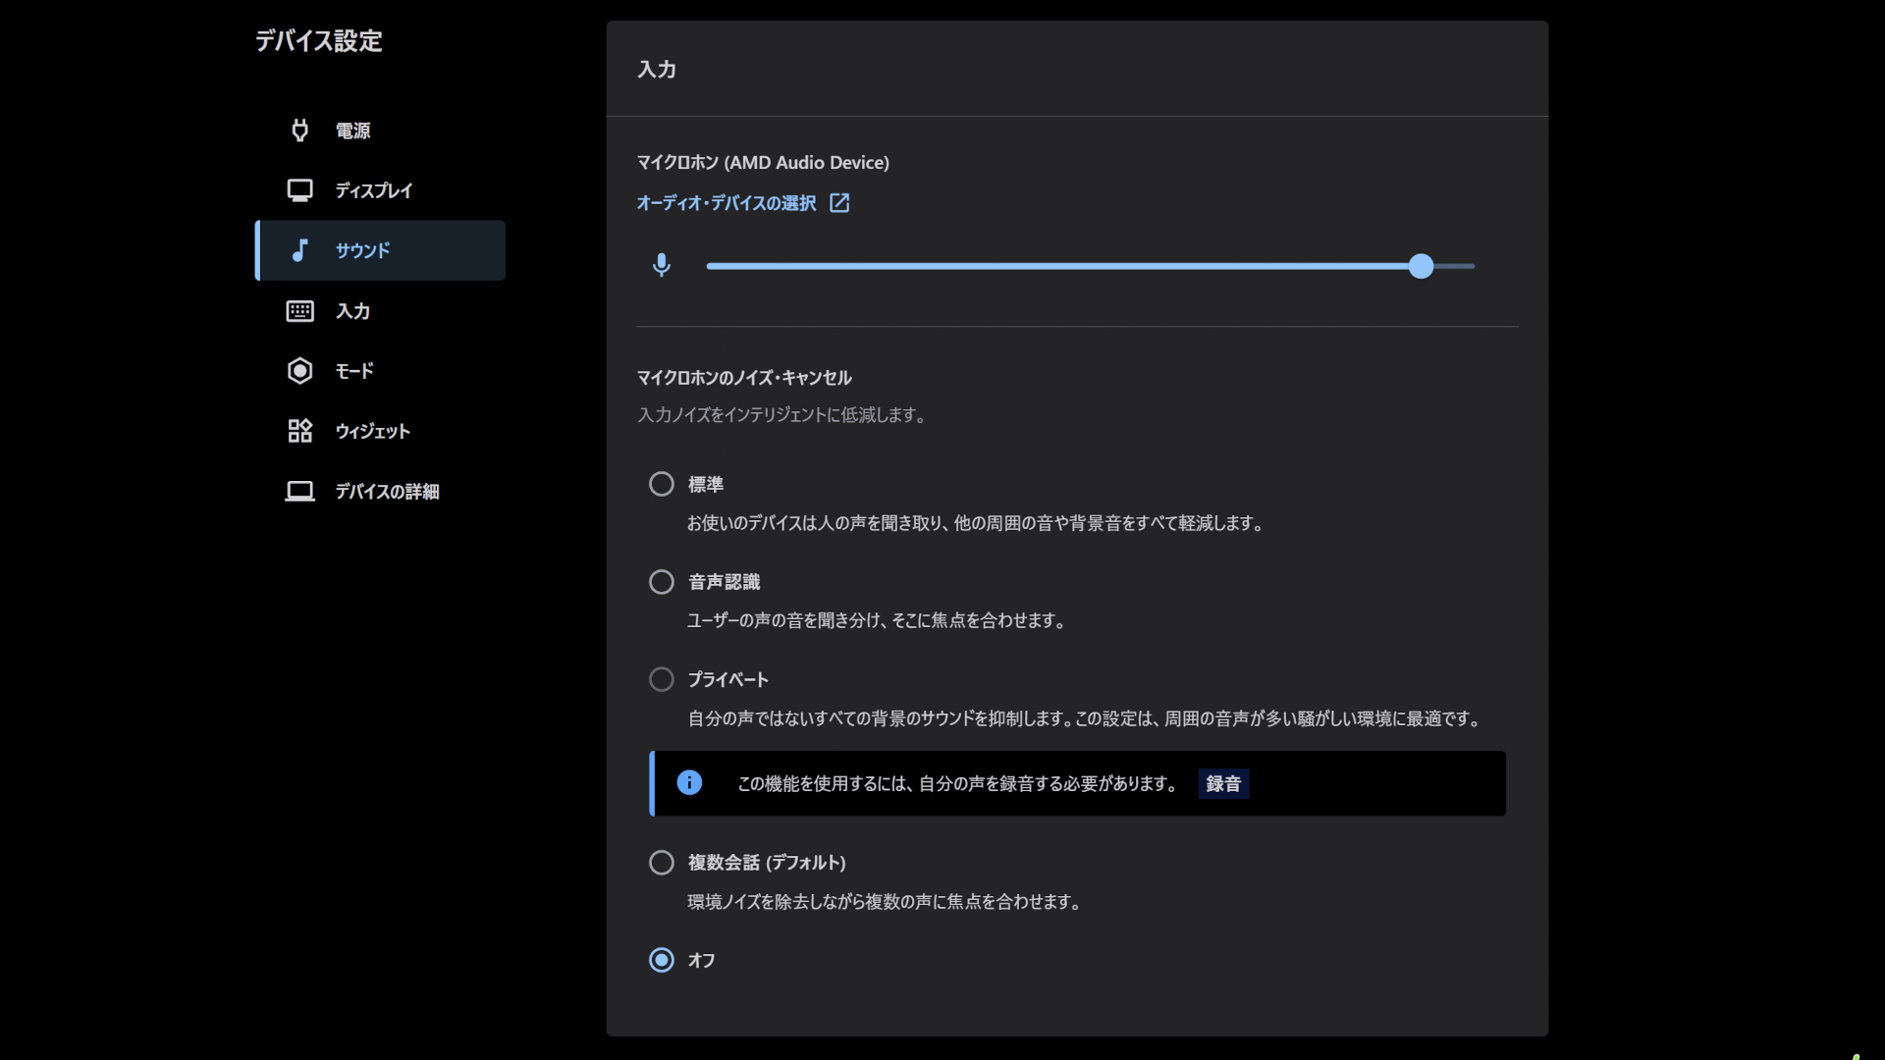The height and width of the screenshot is (1060, 1885).
Task: Click the microphone icon beside the volume slider
Action: (x=663, y=266)
